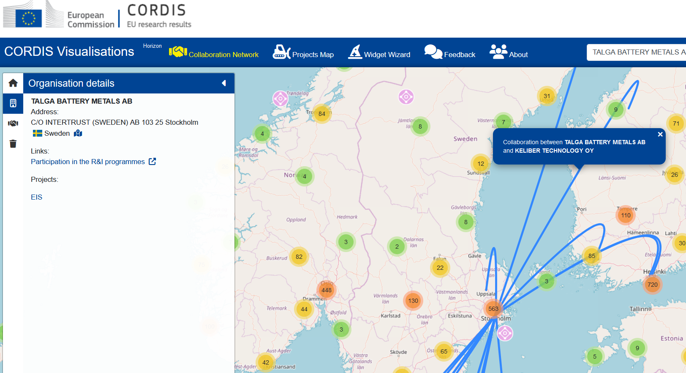Select the Oslo cluster marker 448
Screen dimensions: 686x373
[x=327, y=291]
